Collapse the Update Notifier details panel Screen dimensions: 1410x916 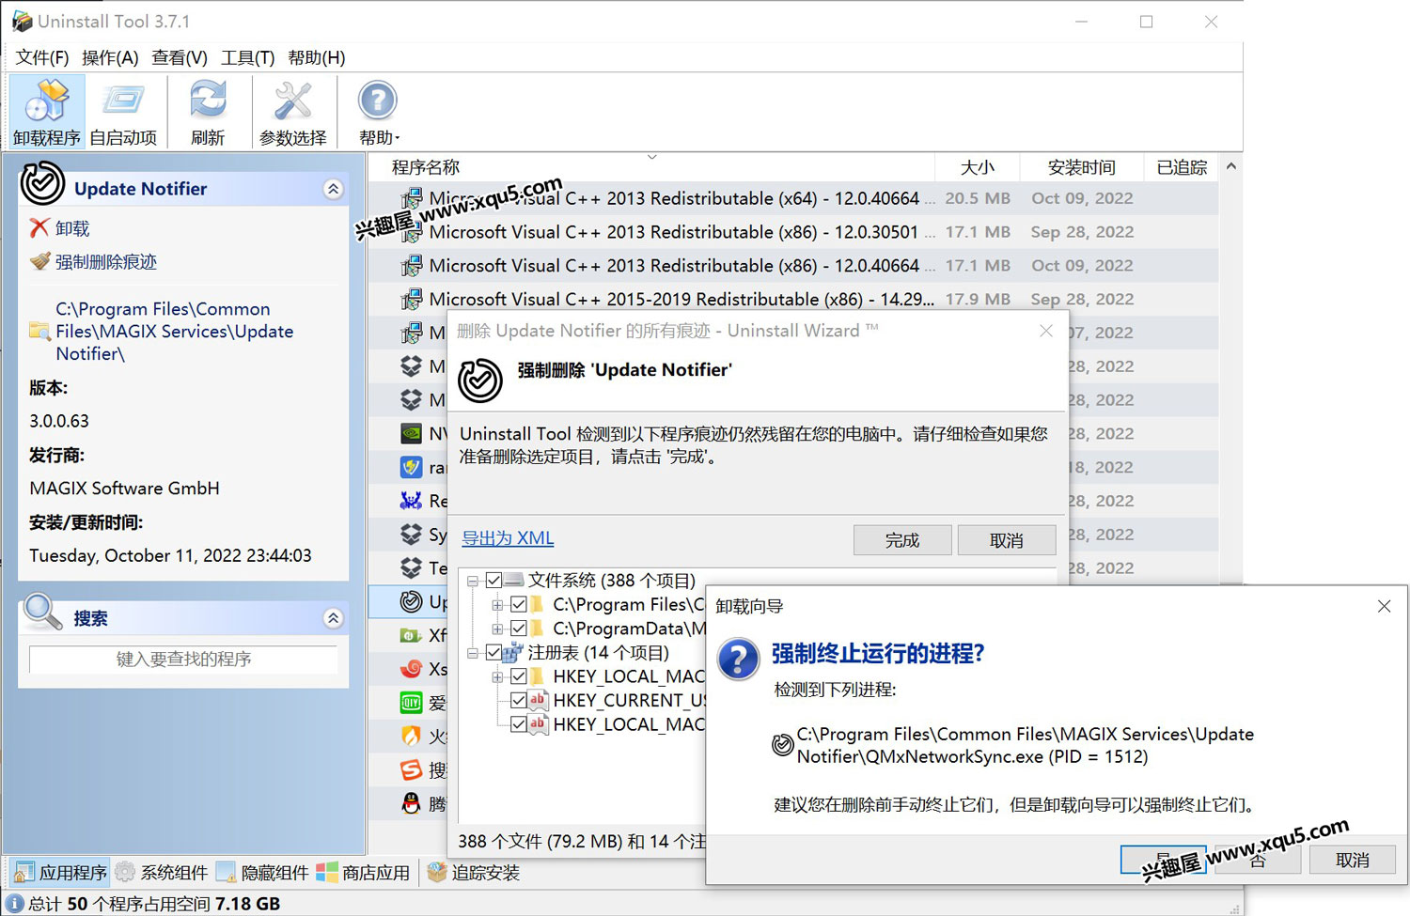(x=333, y=189)
